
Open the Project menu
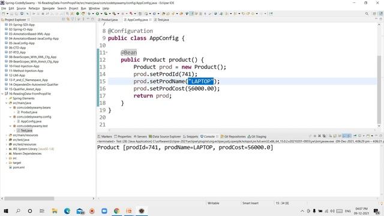click(x=73, y=8)
